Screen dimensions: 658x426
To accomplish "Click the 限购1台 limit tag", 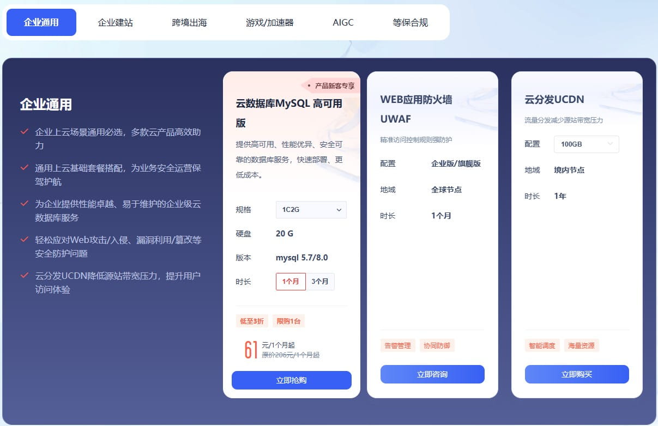I will (x=289, y=321).
